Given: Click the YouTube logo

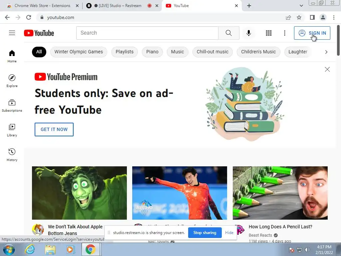Looking at the screenshot, I should pos(39,33).
